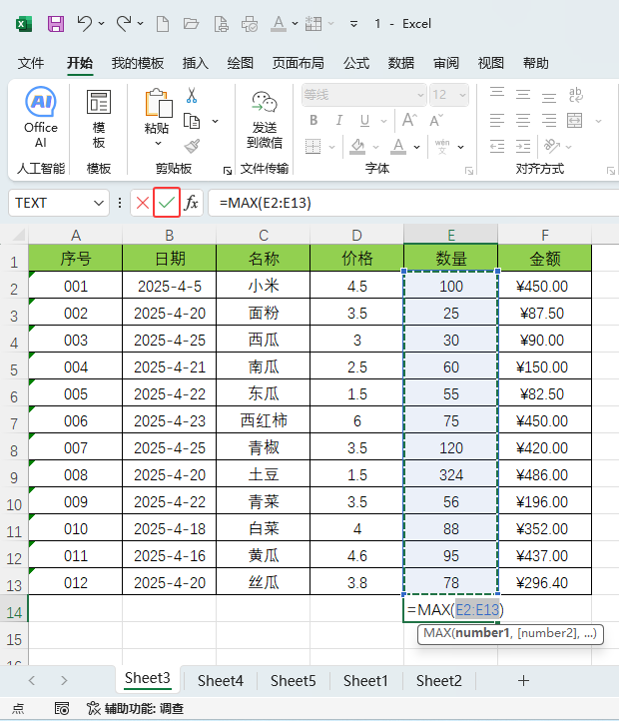Open Insert Function fx button

coord(192,203)
